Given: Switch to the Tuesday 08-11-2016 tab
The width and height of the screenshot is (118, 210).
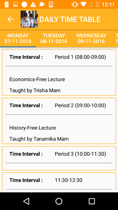Looking at the screenshot, I should [x=54, y=38].
